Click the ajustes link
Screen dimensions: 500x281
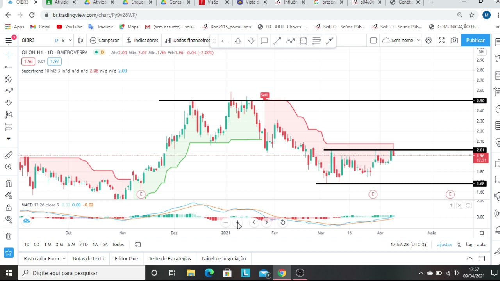tap(445, 244)
